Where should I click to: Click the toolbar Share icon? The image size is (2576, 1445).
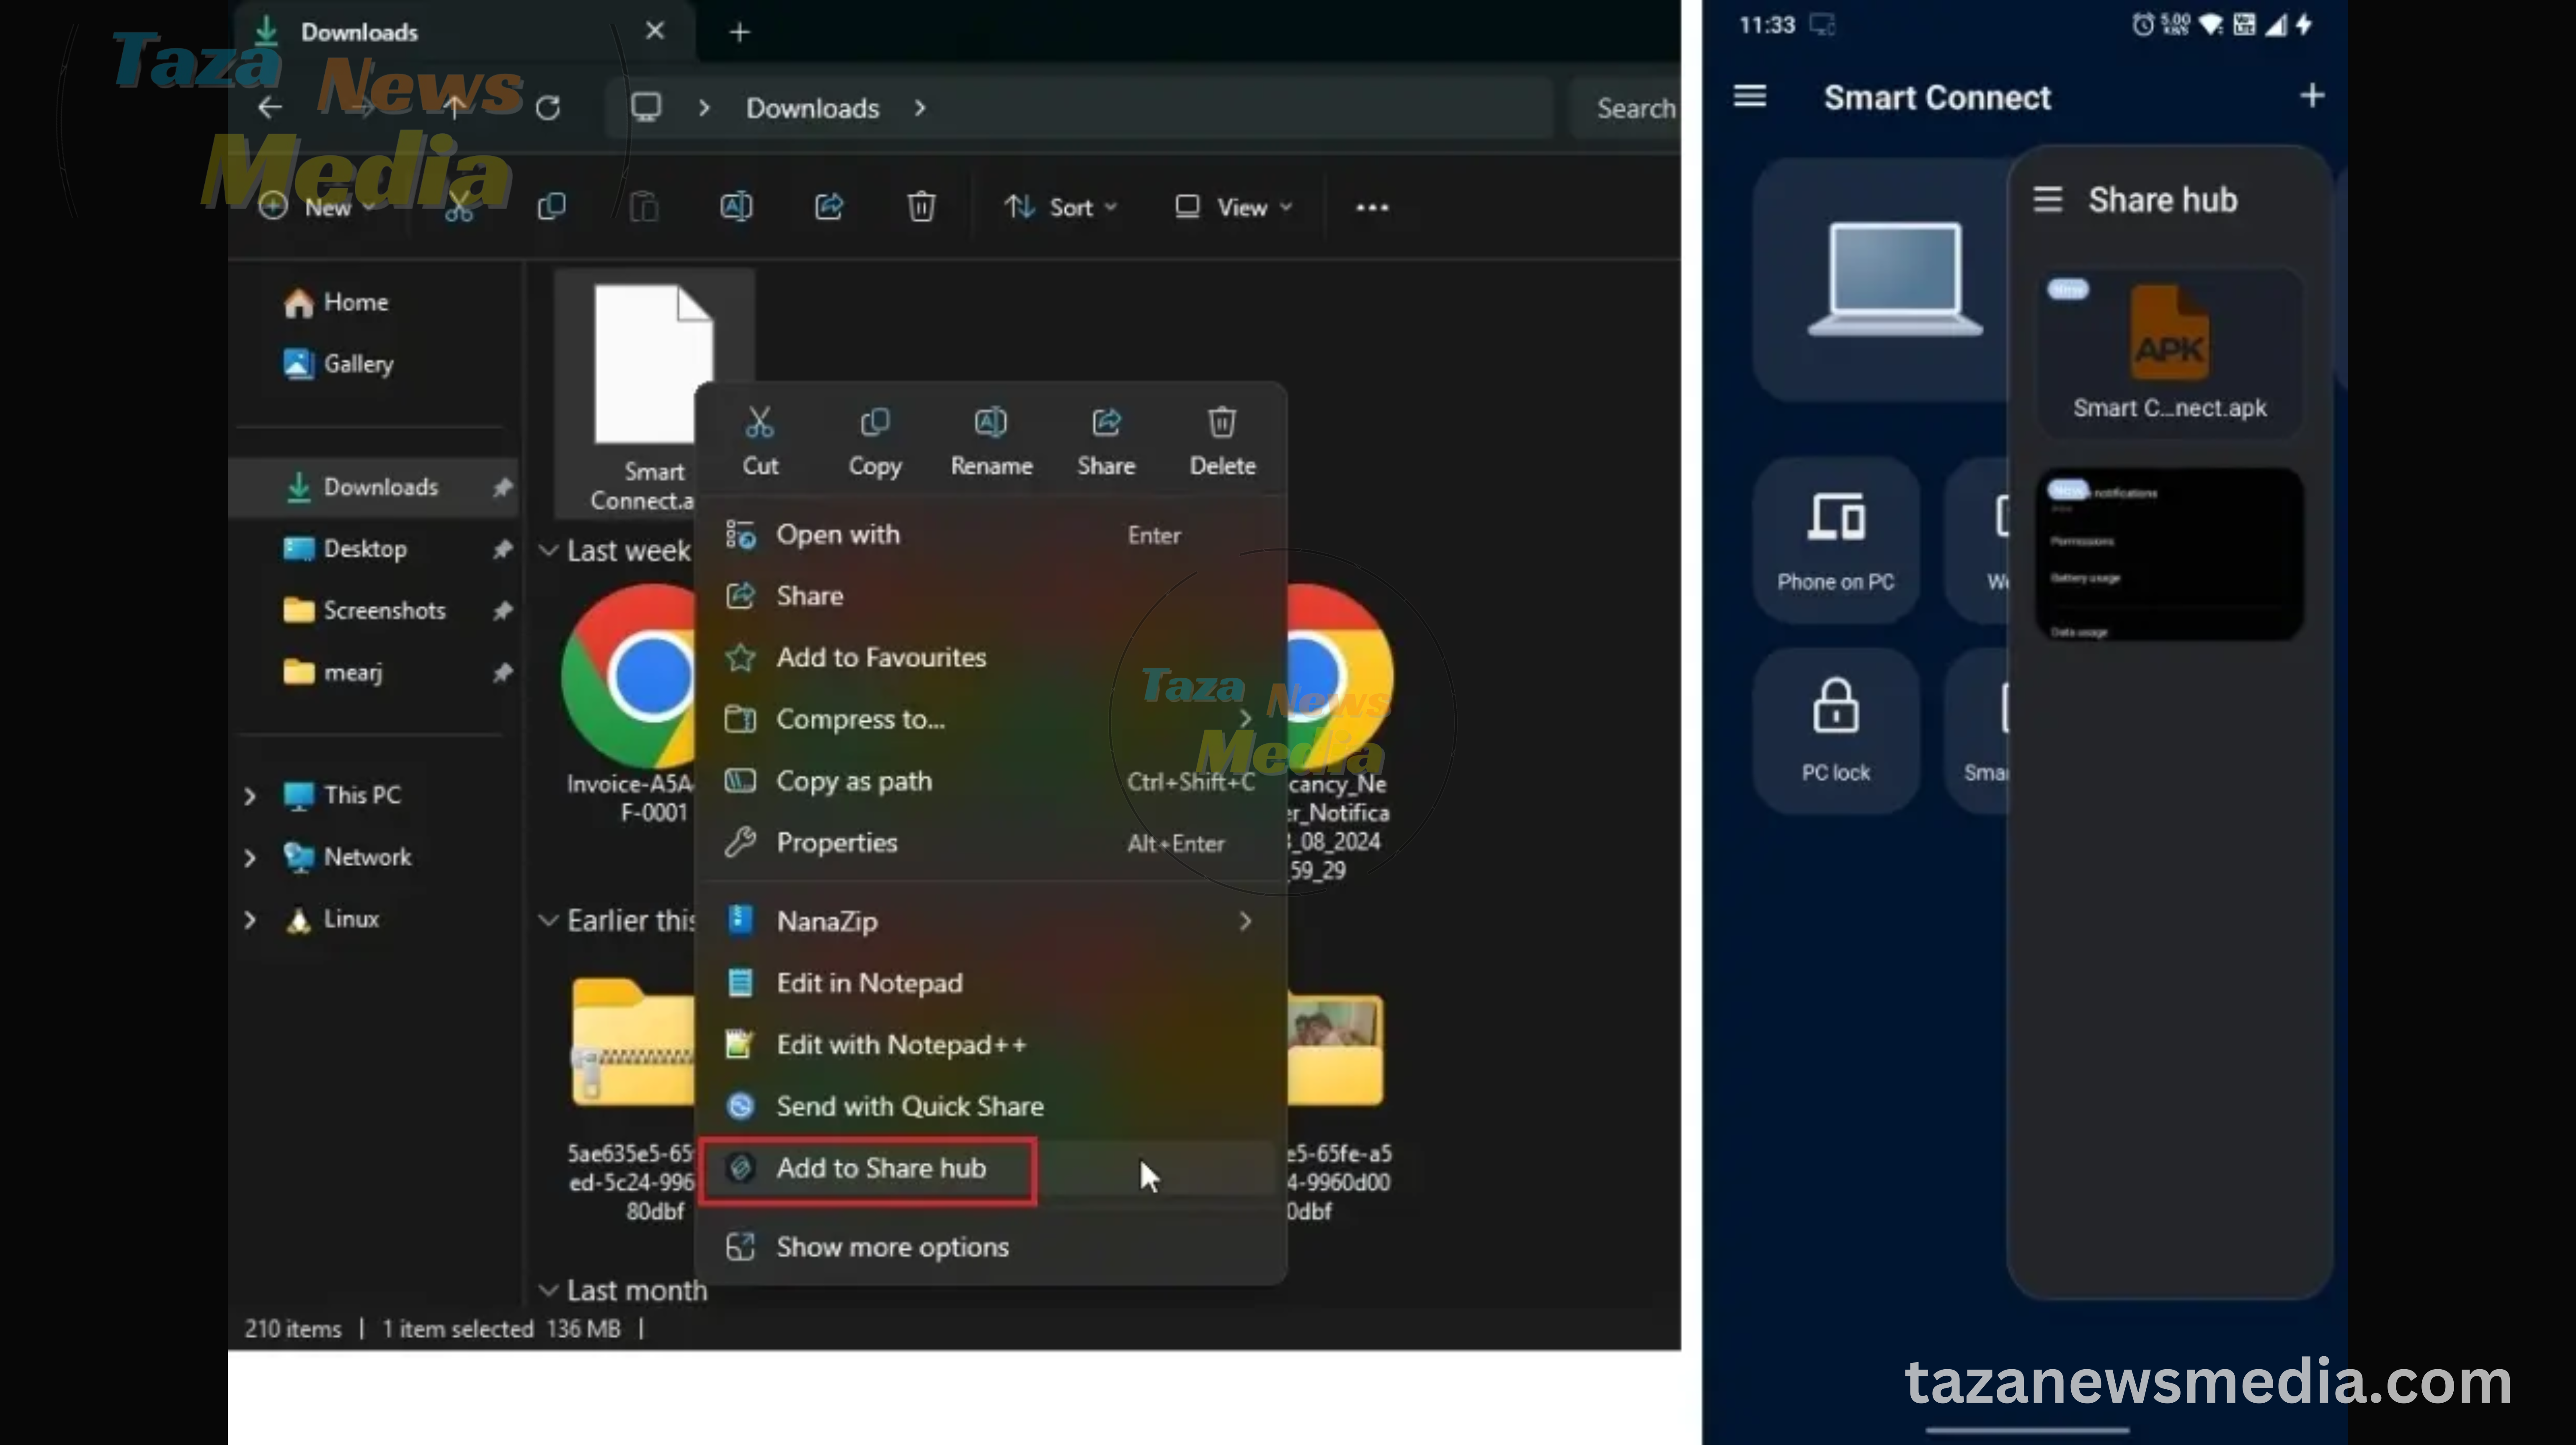point(829,207)
